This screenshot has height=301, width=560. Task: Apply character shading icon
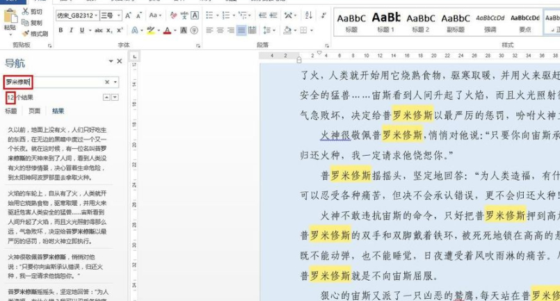tap(184, 31)
